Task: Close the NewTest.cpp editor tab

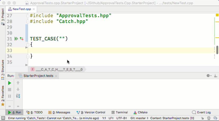Action: pyautogui.click(x=34, y=9)
